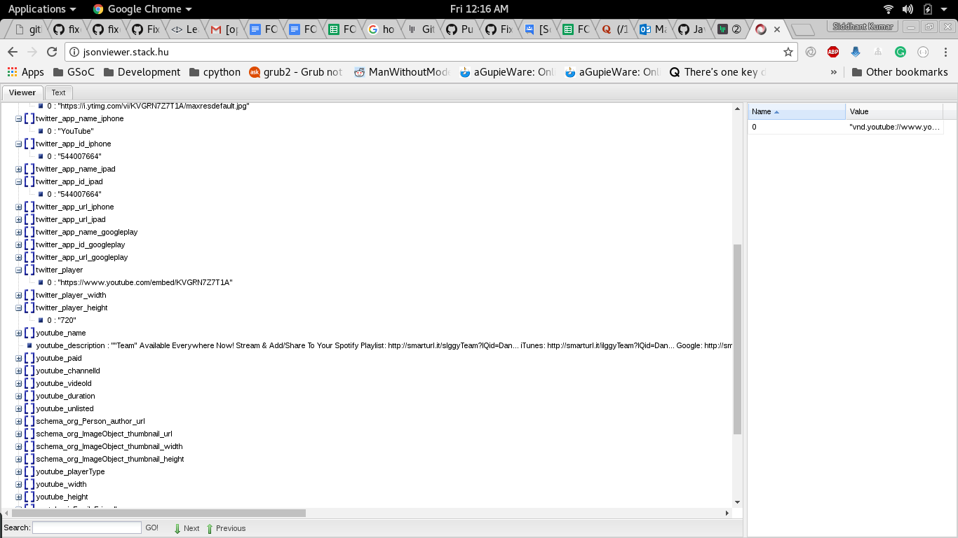Switch to the Text tab

click(58, 92)
